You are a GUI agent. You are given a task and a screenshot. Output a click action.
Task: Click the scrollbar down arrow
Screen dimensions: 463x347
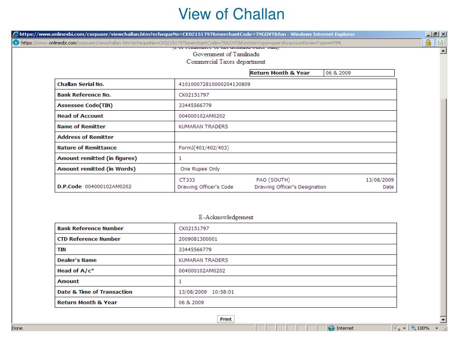pos(443,319)
